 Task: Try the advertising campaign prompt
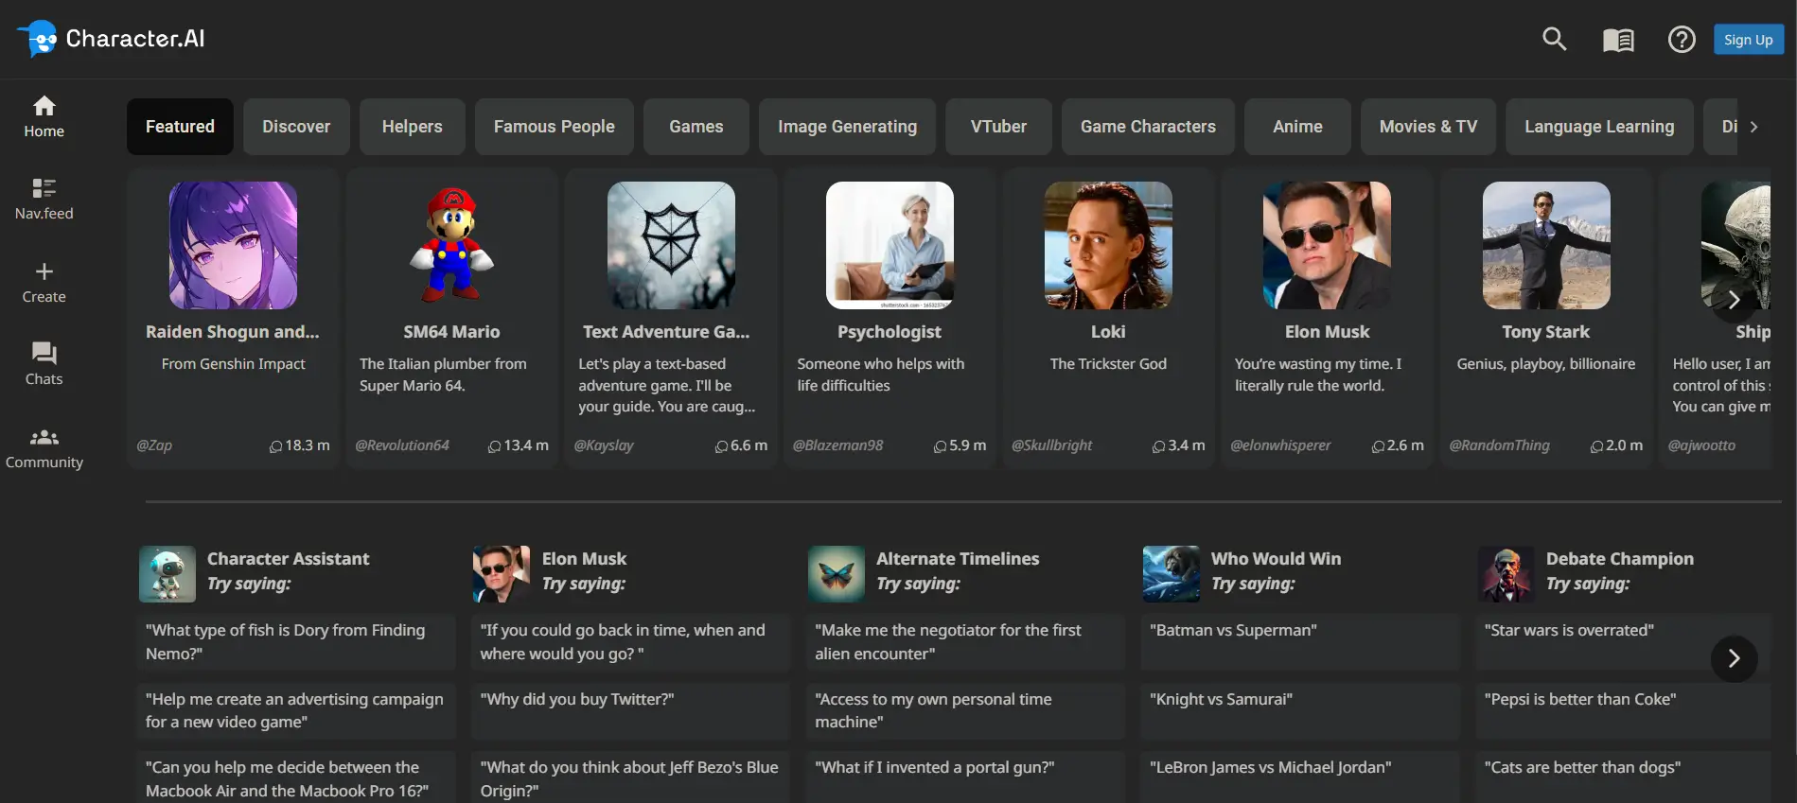[x=296, y=710]
